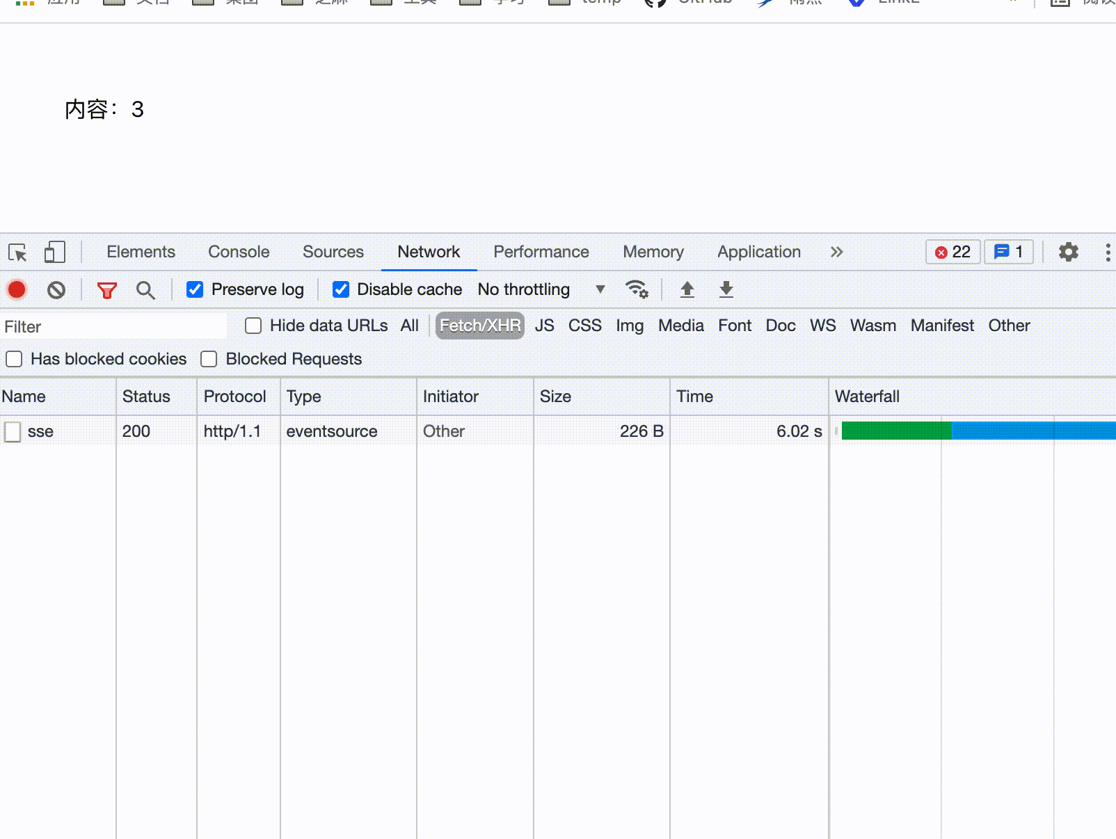This screenshot has height=839, width=1116.
Task: Stop recording network log
Action: click(x=17, y=289)
